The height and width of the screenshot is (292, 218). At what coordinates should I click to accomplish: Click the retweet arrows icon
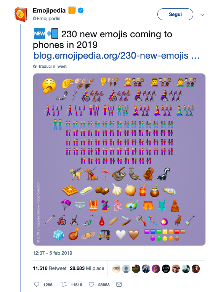coord(64,284)
